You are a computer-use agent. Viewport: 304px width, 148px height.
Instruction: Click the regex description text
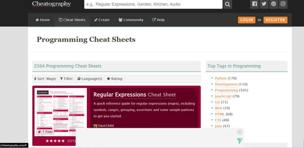point(144,110)
